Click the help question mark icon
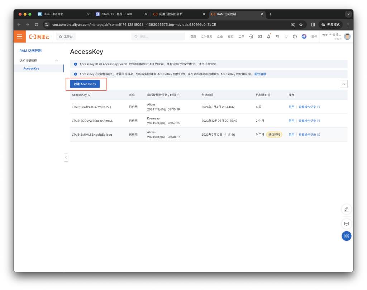The height and width of the screenshot is (290, 367). pos(295,37)
